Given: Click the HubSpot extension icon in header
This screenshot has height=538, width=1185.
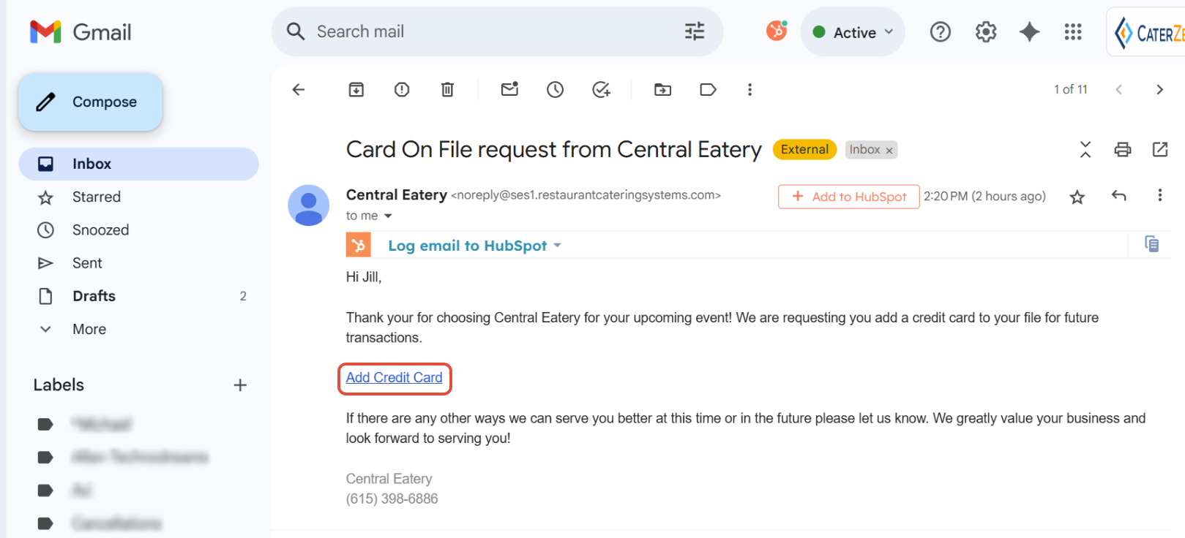Looking at the screenshot, I should pyautogui.click(x=777, y=31).
